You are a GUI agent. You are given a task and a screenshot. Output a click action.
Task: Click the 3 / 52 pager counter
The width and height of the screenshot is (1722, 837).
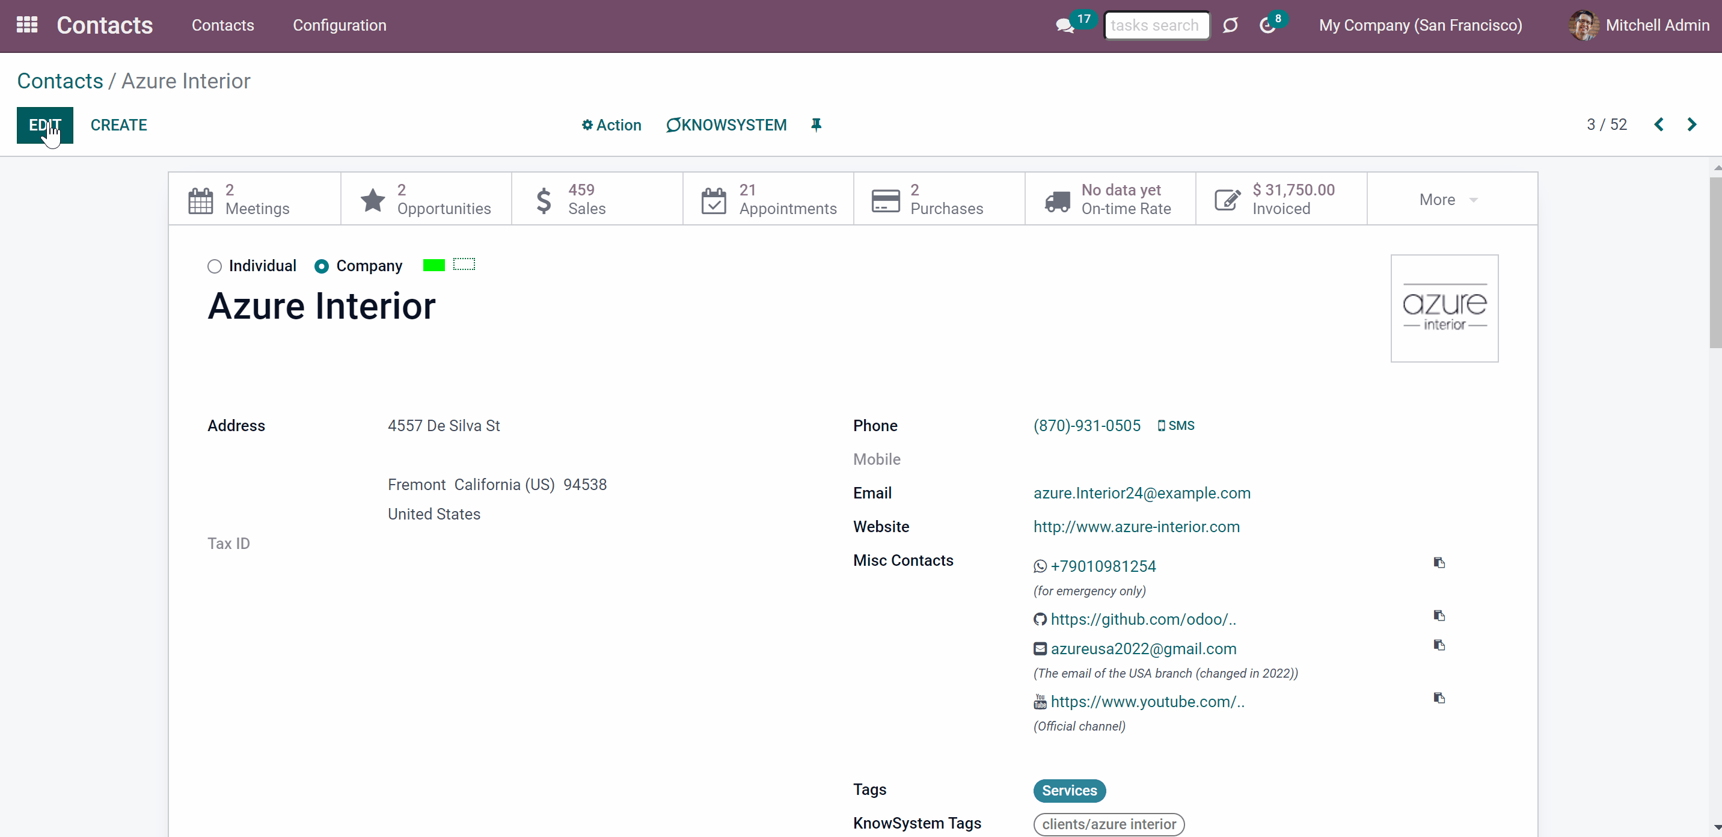(x=1607, y=125)
